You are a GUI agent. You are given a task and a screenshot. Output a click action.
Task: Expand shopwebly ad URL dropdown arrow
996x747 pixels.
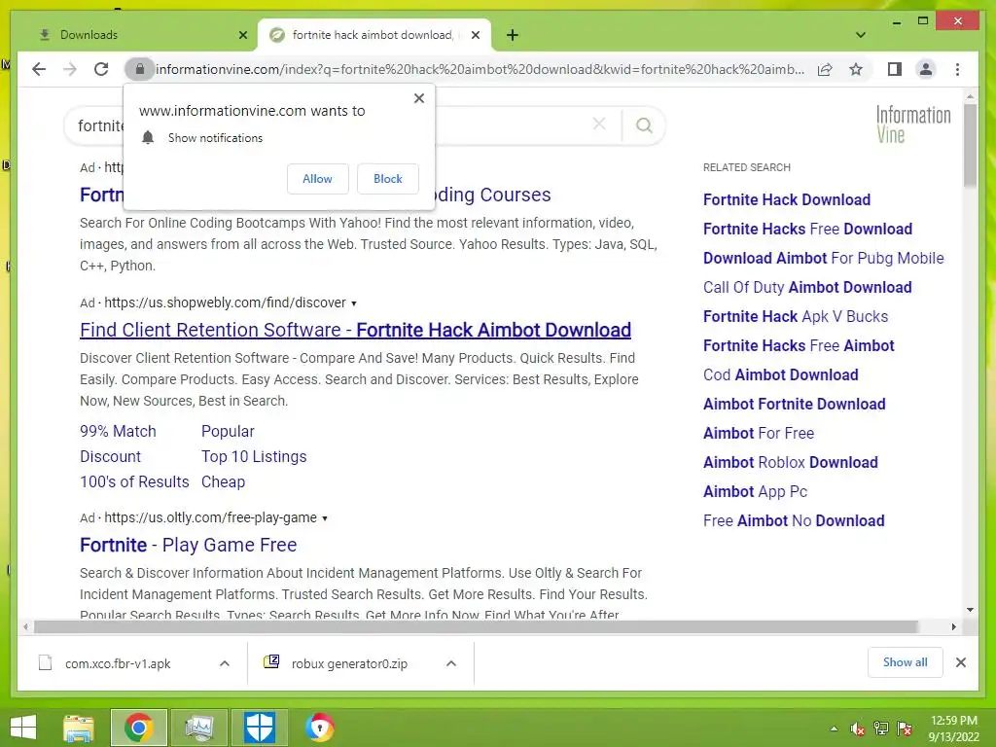click(354, 303)
